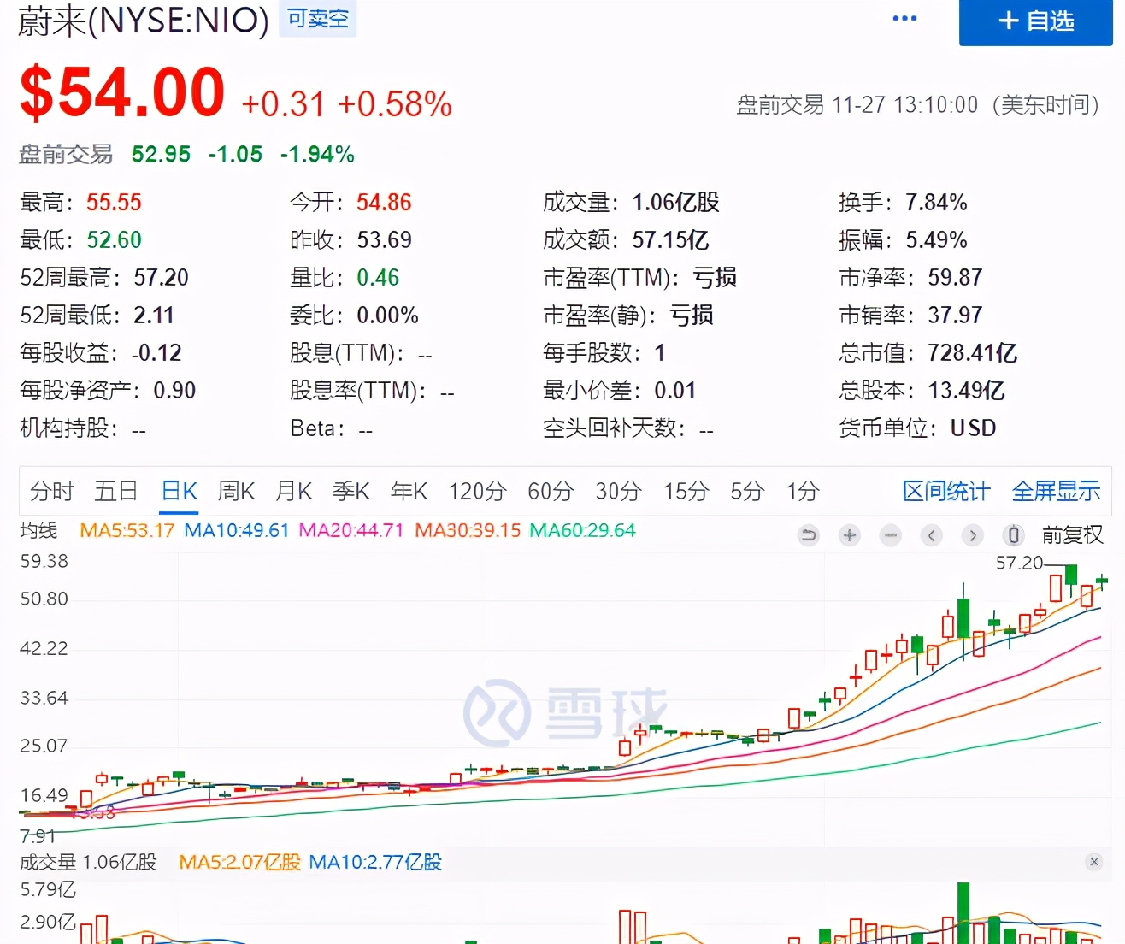
Task: Click the 今开 value 54.86
Action: tap(384, 202)
